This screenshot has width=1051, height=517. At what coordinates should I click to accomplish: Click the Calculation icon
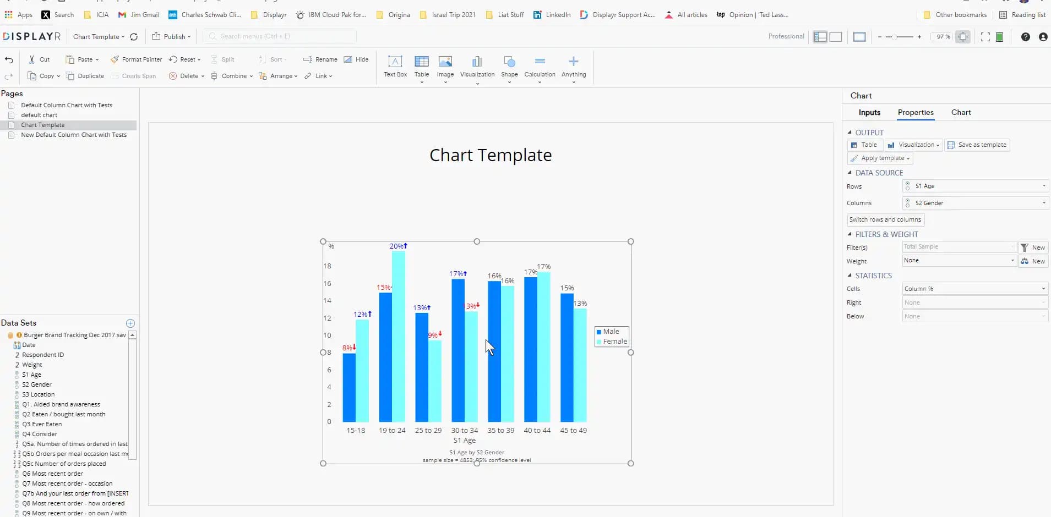pos(540,62)
